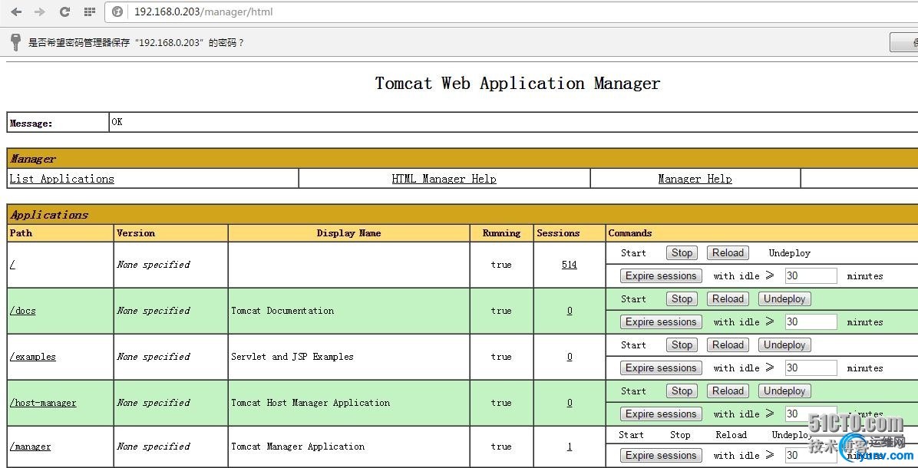Screen dimensions: 918x468
Task: Open the List Applications link
Action: (x=61, y=179)
